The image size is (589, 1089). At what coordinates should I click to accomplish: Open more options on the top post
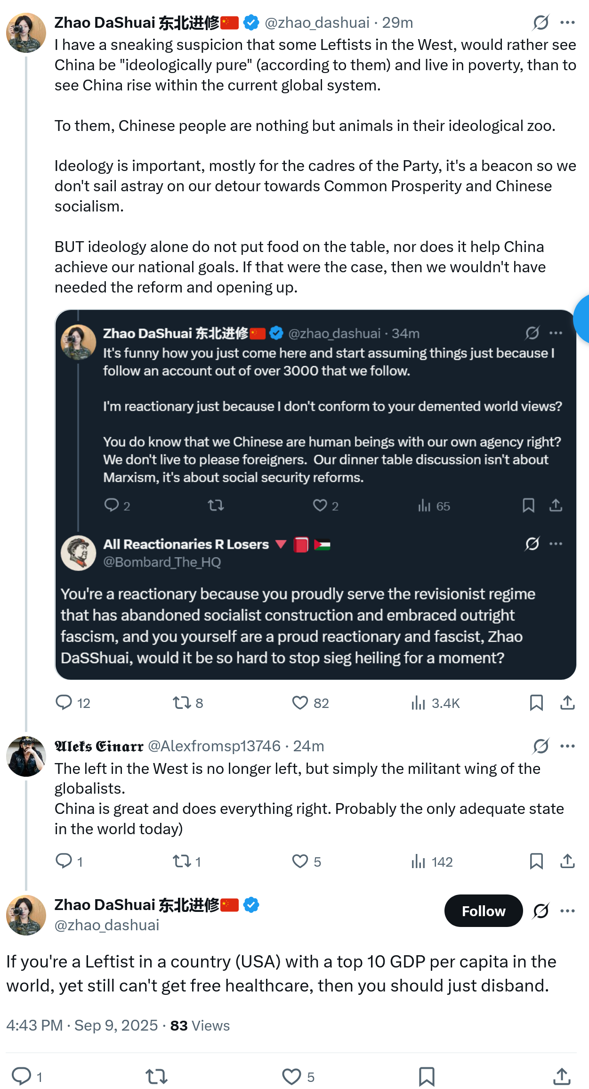click(x=567, y=22)
